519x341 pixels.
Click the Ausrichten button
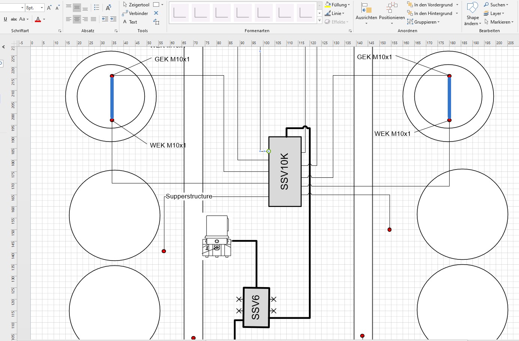coord(366,13)
